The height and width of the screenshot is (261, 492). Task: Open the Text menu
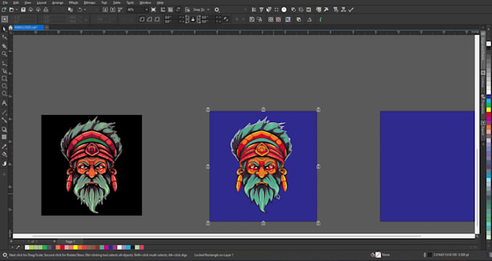pyautogui.click(x=104, y=2)
